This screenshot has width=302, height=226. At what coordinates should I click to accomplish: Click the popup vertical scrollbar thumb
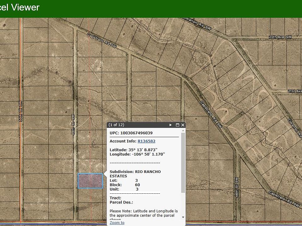tap(183, 163)
